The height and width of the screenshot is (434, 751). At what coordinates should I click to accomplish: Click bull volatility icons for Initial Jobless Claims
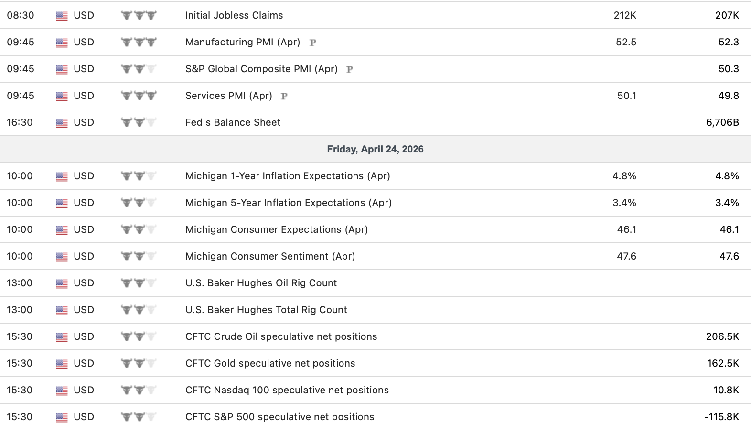pyautogui.click(x=139, y=15)
